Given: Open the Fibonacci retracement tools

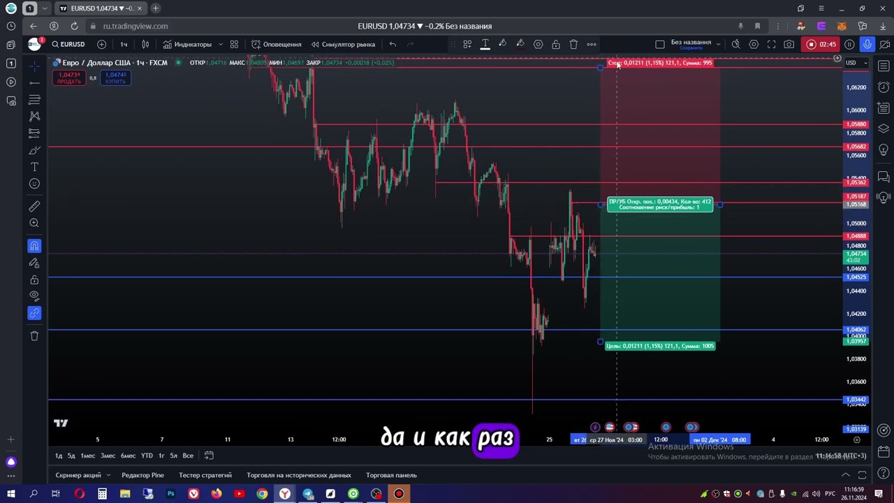Looking at the screenshot, I should tap(34, 99).
